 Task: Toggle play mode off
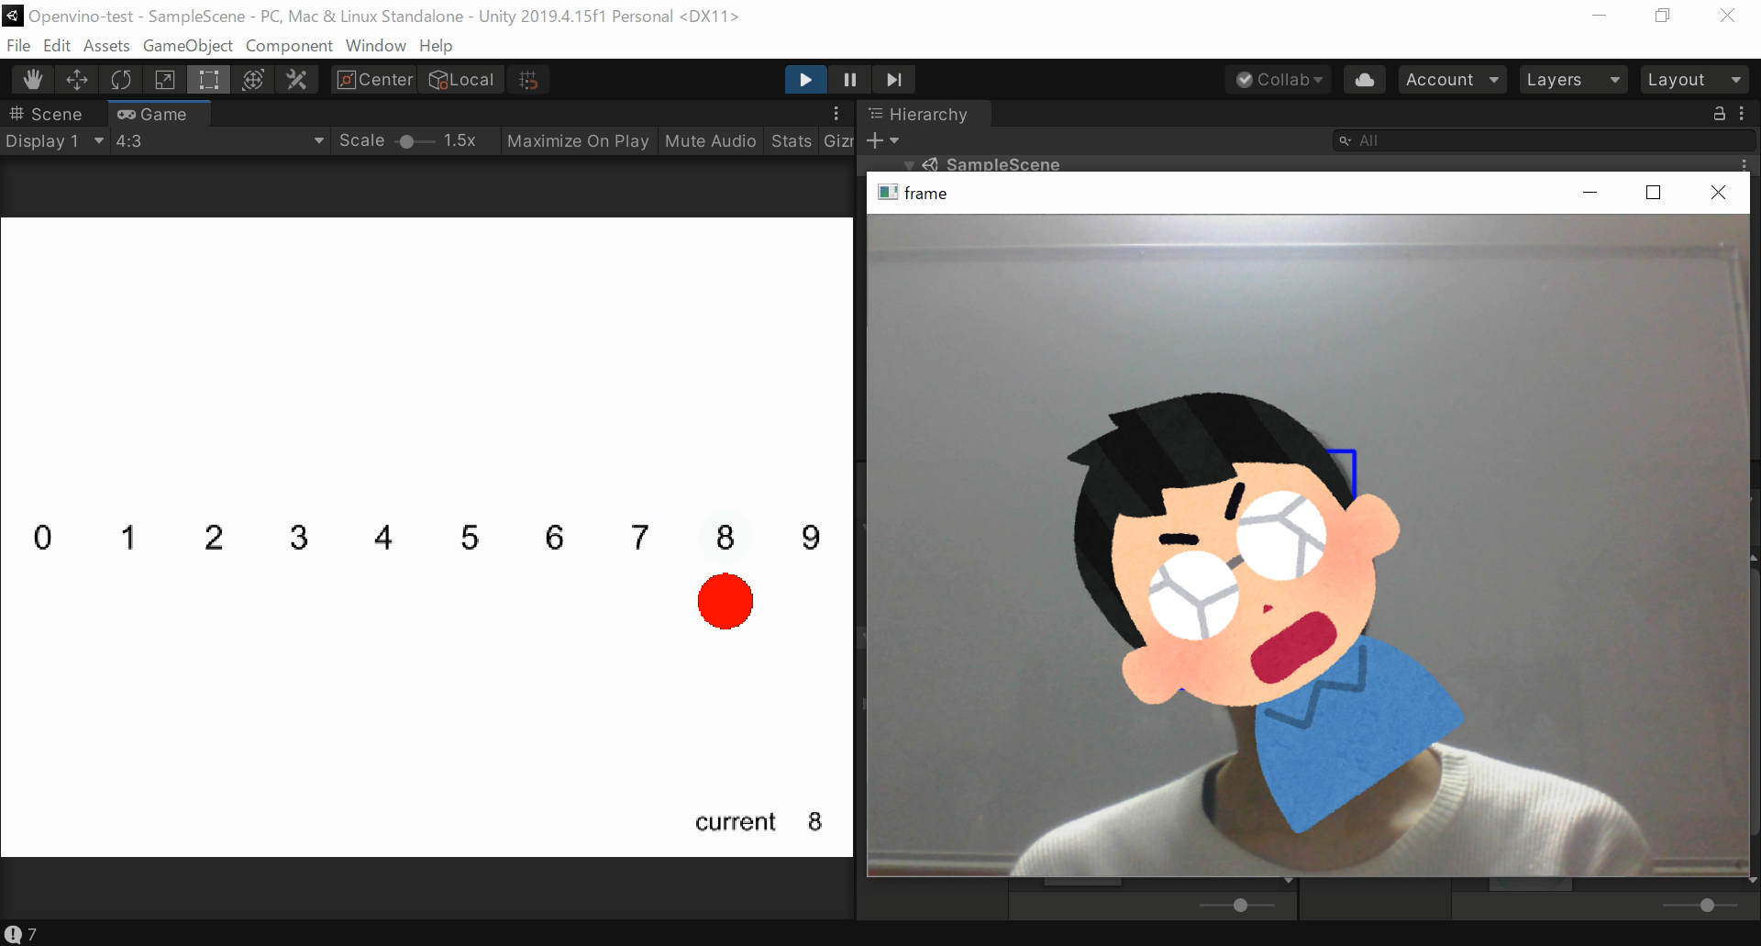pos(805,80)
